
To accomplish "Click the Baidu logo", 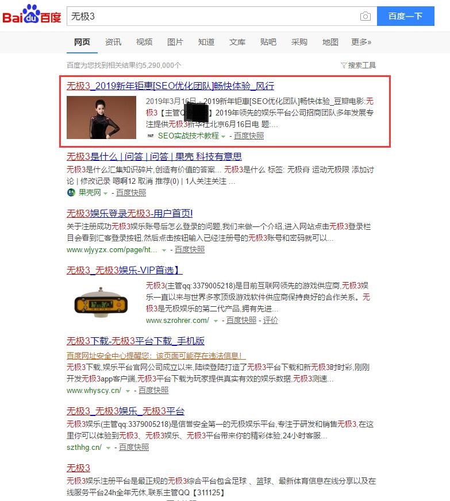I will tap(32, 14).
